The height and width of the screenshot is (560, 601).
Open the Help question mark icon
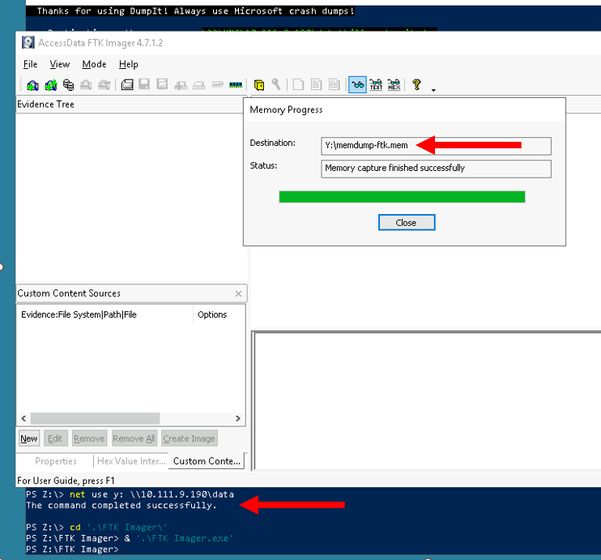416,84
